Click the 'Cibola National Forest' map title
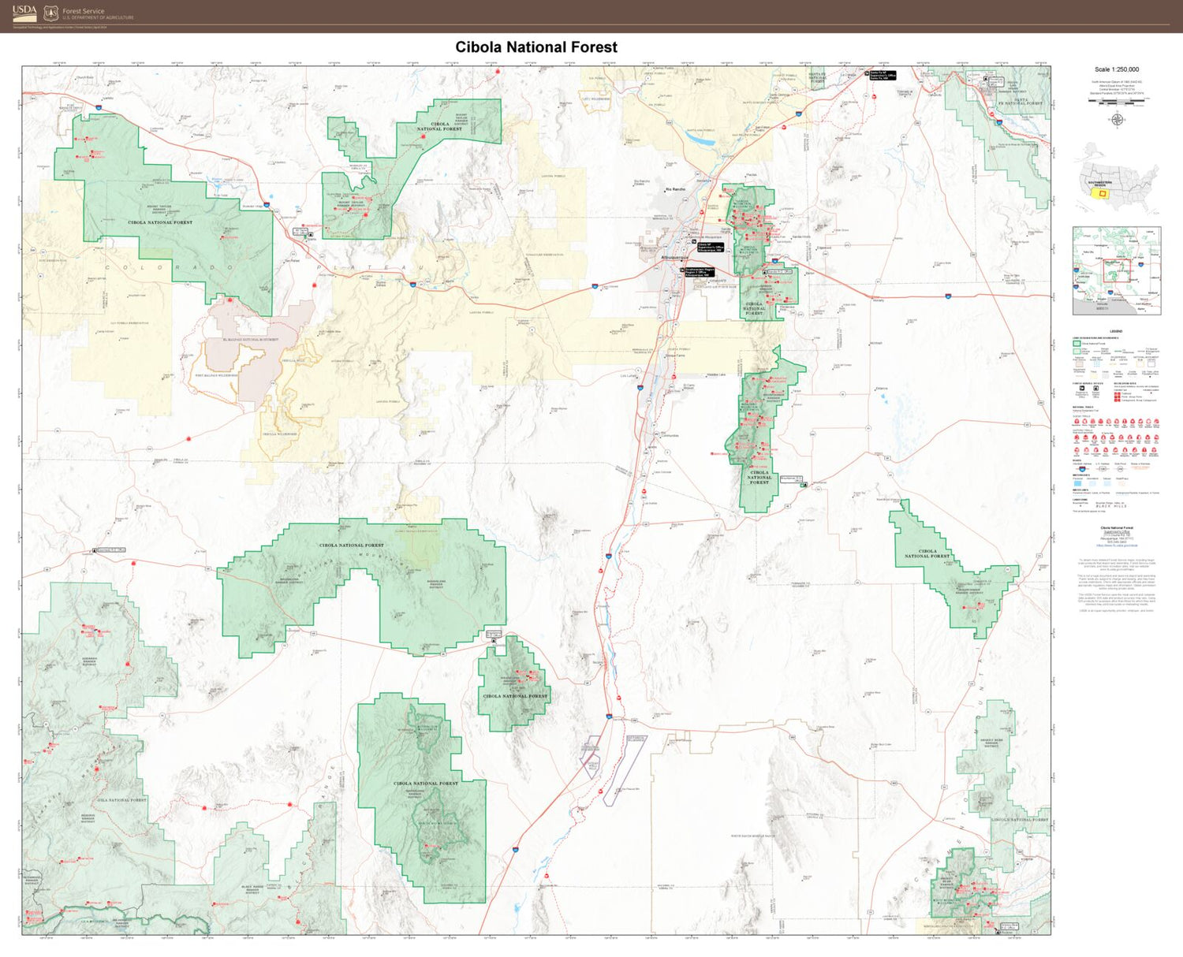This screenshot has height=957, width=1183. click(536, 47)
